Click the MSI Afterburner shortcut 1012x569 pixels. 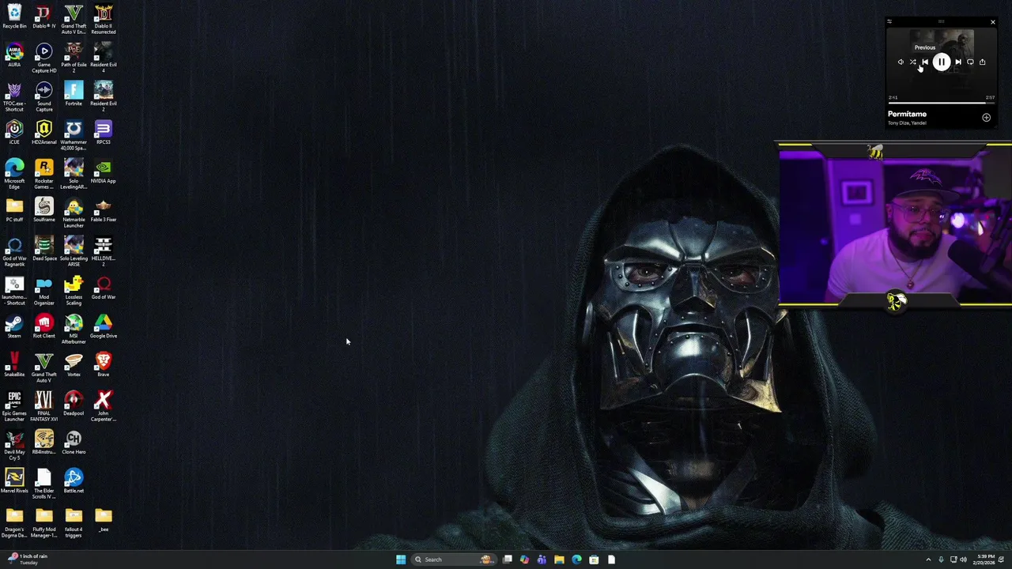coord(74,330)
